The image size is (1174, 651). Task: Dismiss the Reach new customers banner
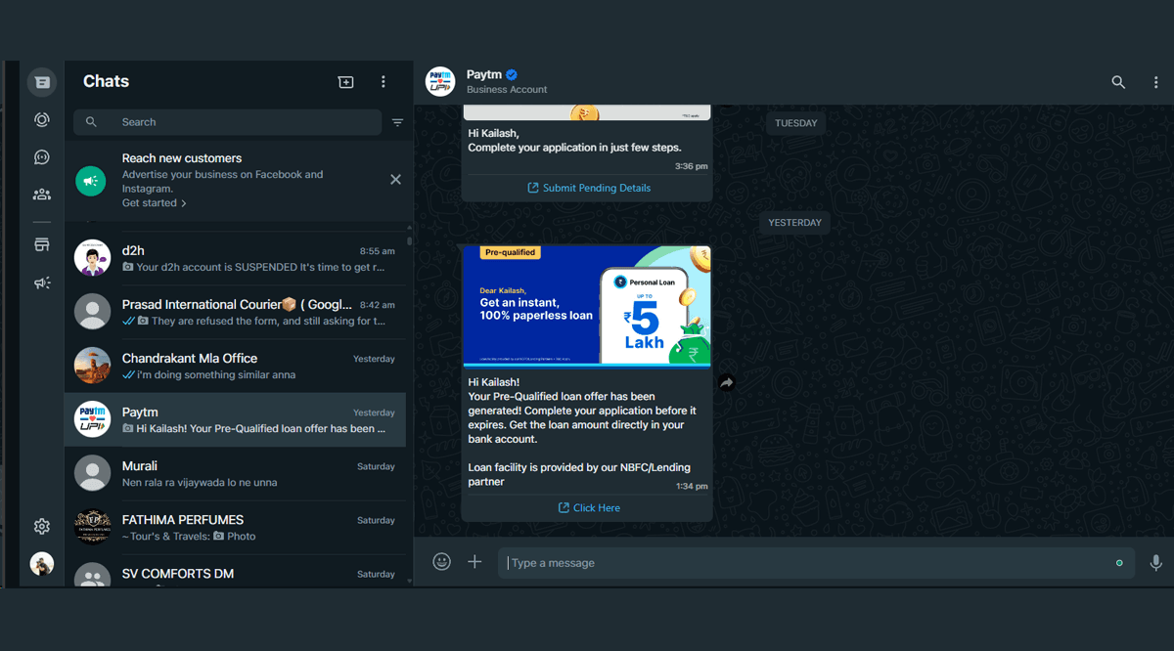(395, 179)
